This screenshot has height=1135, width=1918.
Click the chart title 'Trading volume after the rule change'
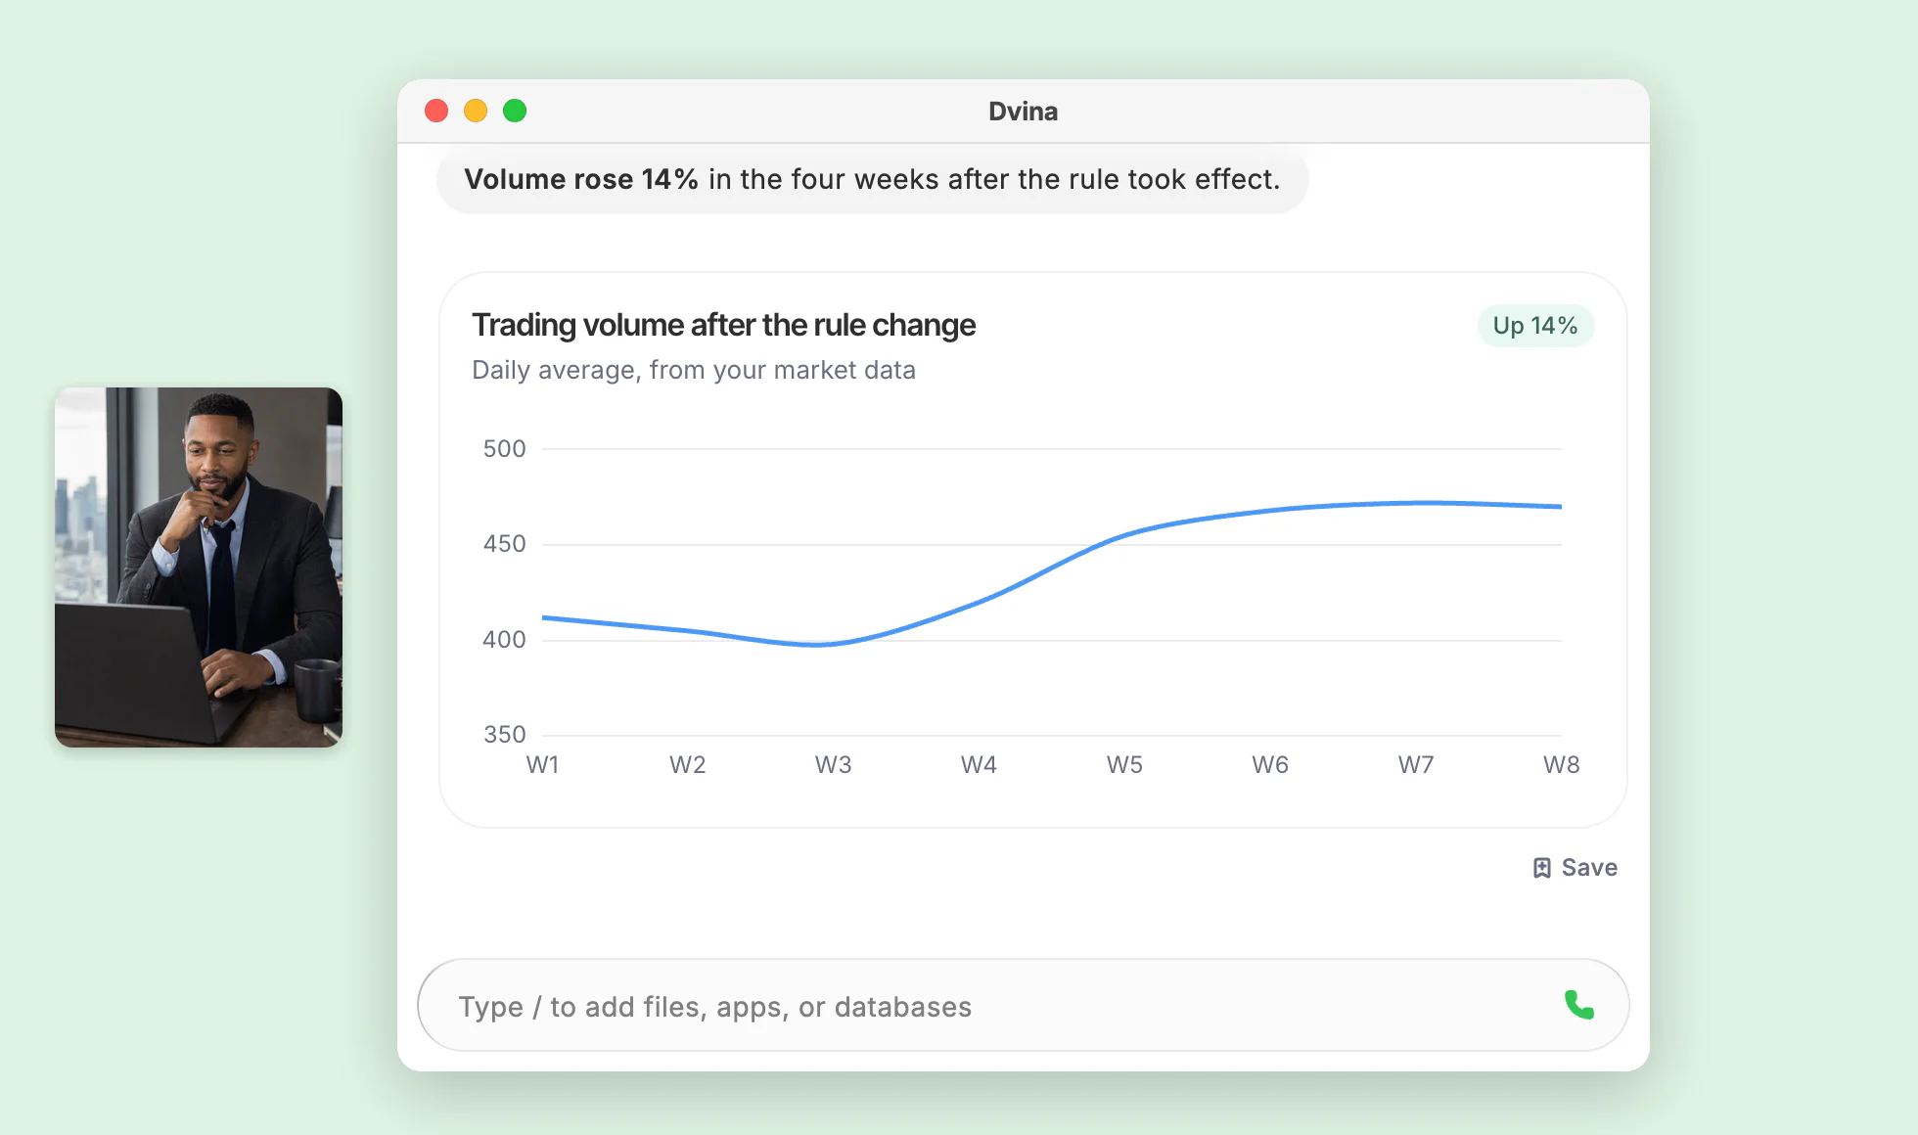723,325
